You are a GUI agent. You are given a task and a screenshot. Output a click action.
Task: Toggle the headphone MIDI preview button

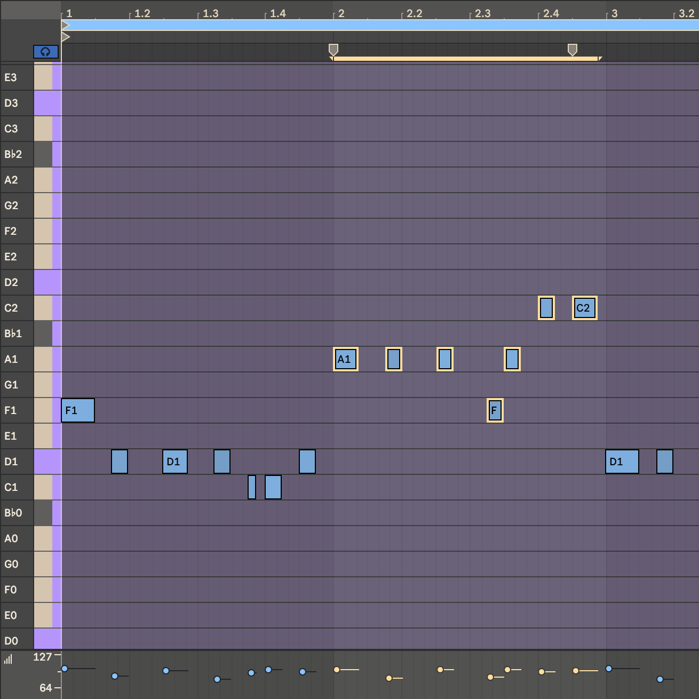[x=45, y=52]
